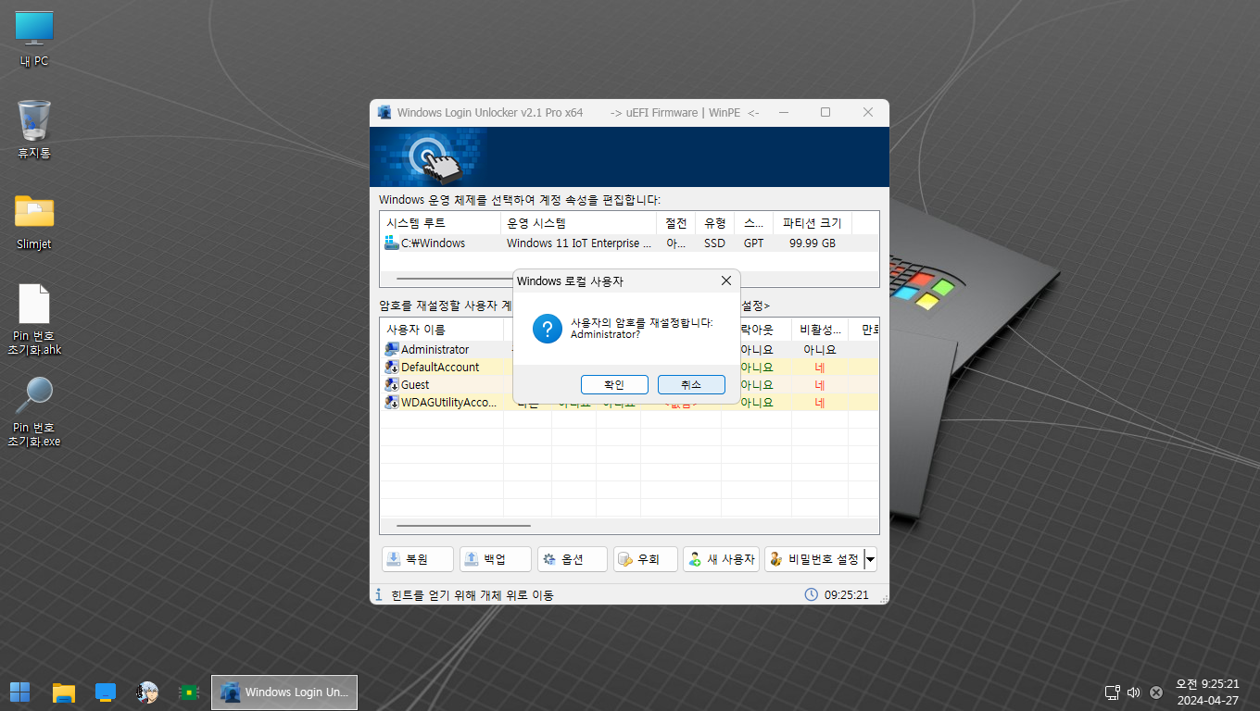Click the Windows Login Unlocker taskbar button

click(x=284, y=692)
